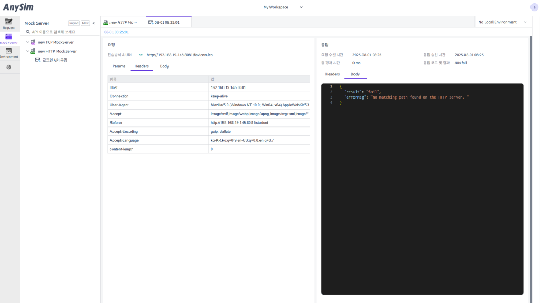540x303 pixels.
Task: Collapse the Mock Server panel with the arrow
Action: pos(94,23)
